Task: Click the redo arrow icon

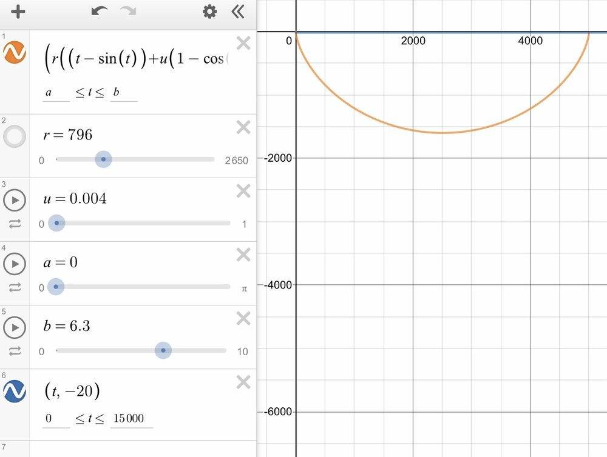Action: coord(128,12)
